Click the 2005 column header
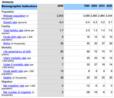The image size is (114, 98). click(x=94, y=7)
